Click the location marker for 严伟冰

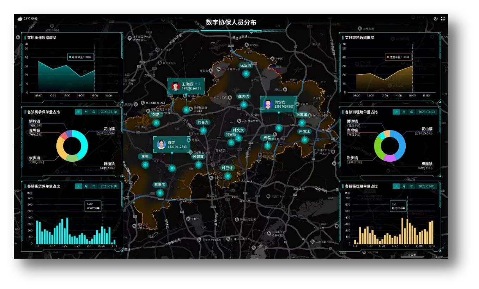304,140
